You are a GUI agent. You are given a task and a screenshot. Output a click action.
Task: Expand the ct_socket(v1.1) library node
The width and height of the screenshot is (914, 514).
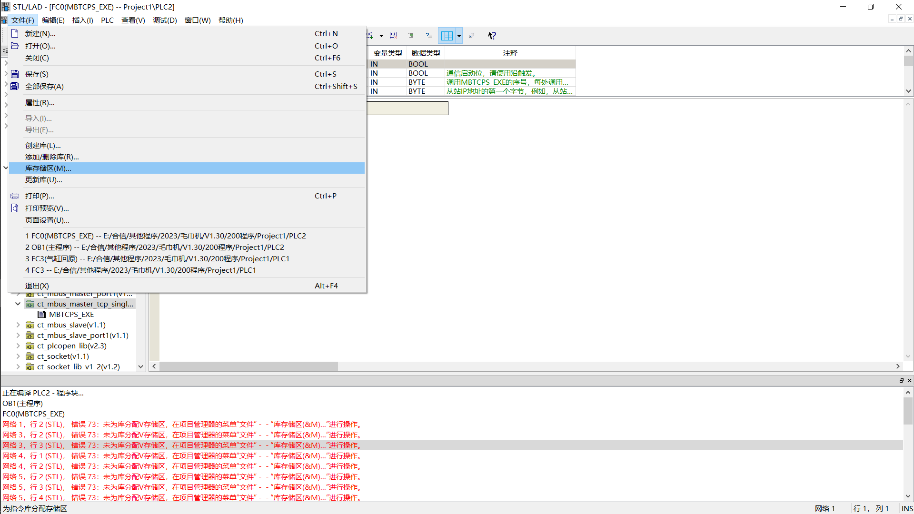pos(18,356)
